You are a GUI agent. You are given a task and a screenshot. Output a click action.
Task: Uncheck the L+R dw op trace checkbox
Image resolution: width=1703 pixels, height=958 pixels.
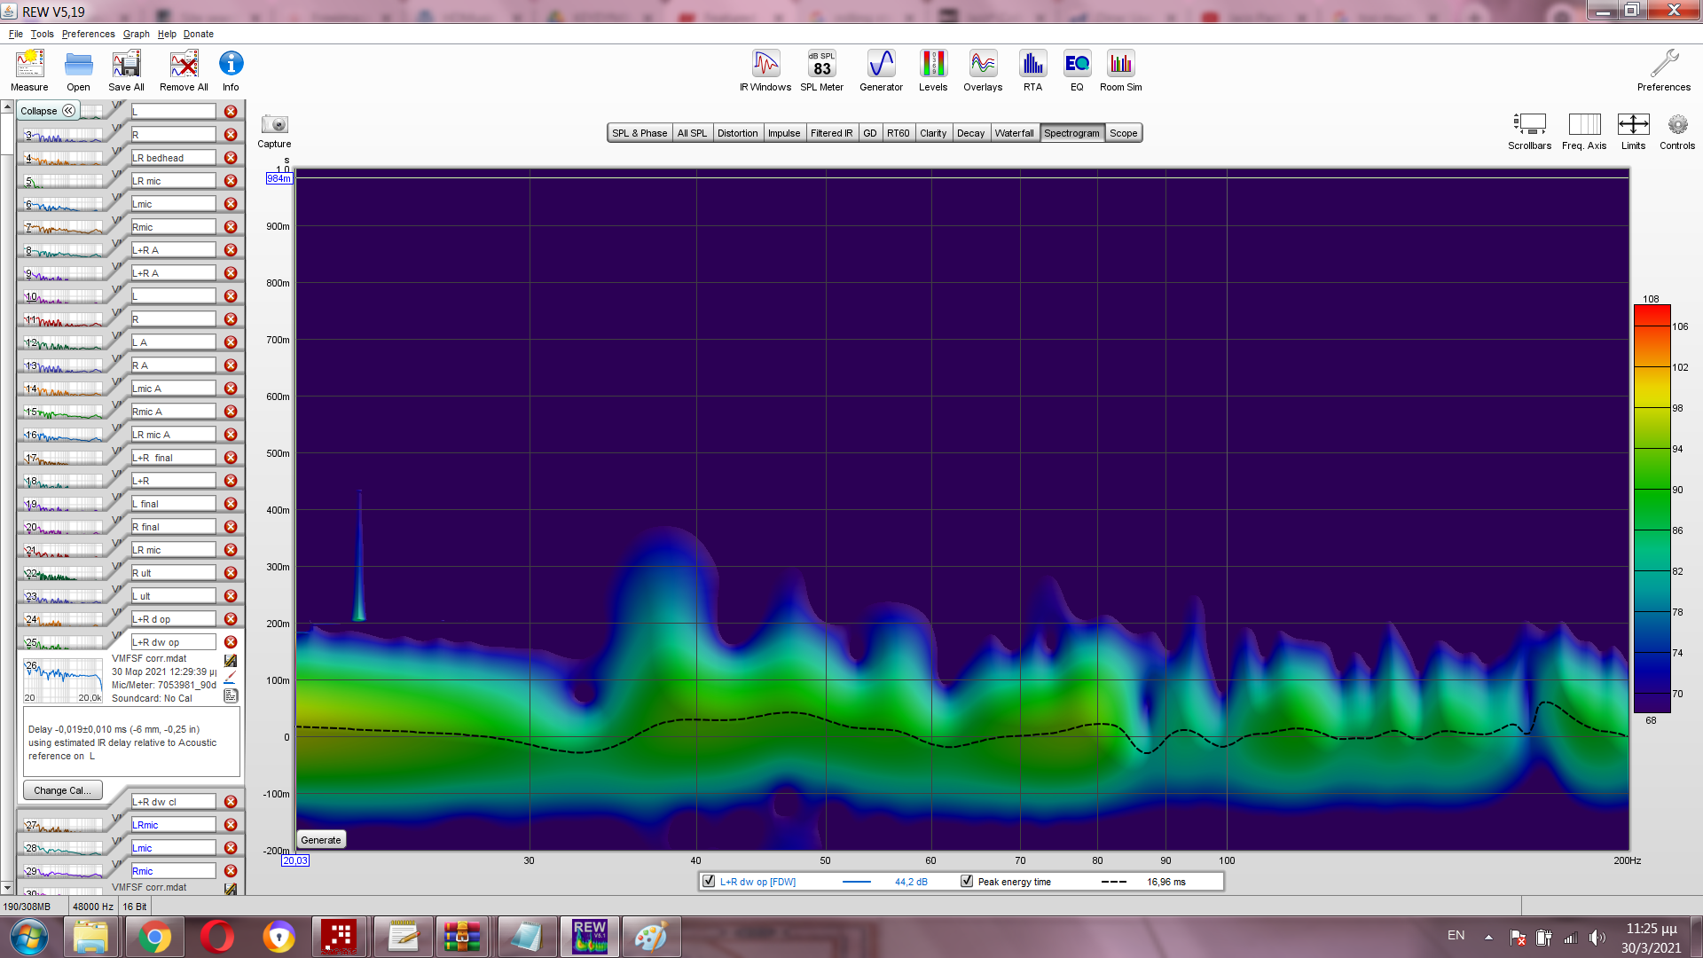tap(709, 882)
